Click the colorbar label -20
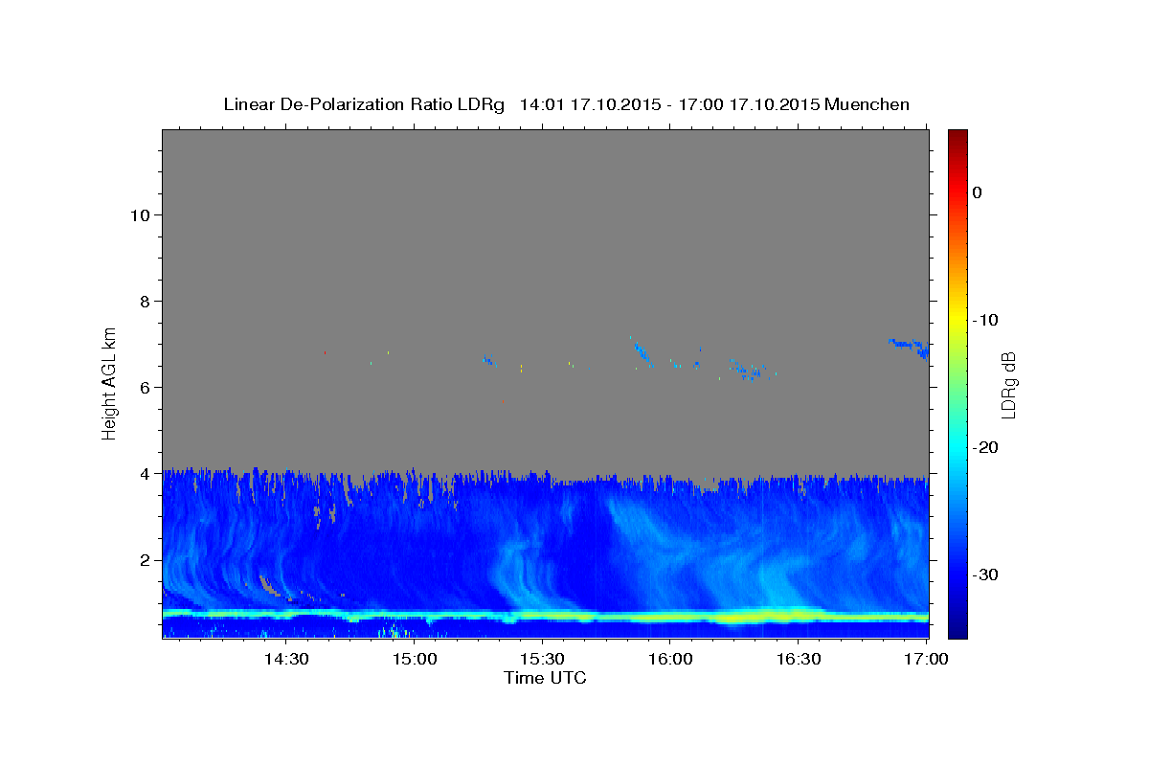 [984, 447]
